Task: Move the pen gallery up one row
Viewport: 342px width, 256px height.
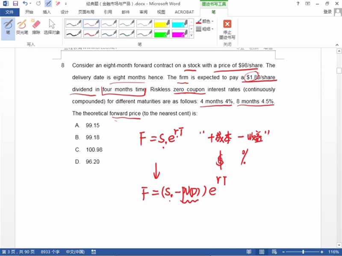Action: tap(191, 22)
